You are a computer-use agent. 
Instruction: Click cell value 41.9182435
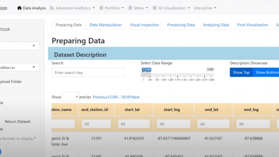click(x=134, y=138)
